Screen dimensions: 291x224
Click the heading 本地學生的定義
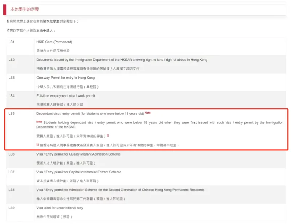[24, 9]
